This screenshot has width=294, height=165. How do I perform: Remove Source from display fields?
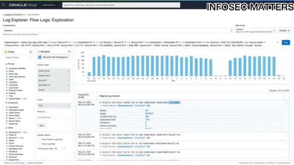68,90
